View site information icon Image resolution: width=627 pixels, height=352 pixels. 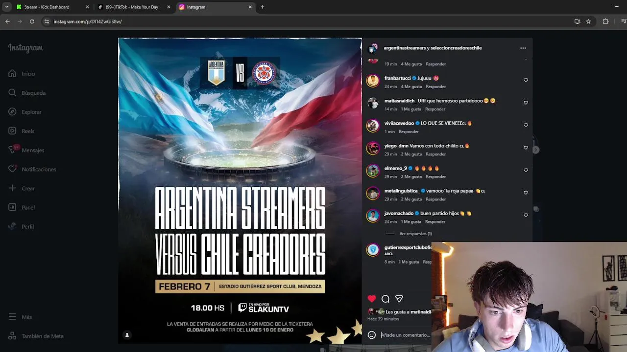(47, 22)
